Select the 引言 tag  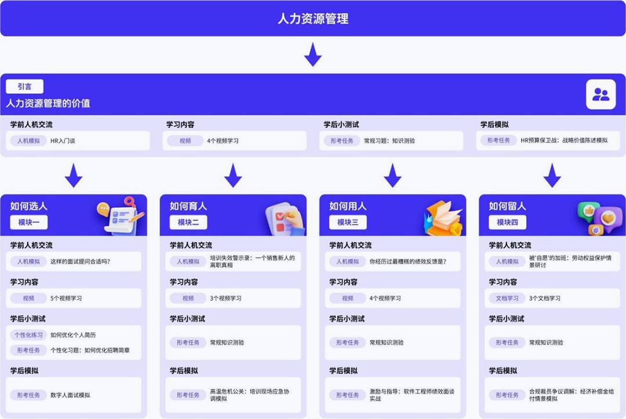24,86
